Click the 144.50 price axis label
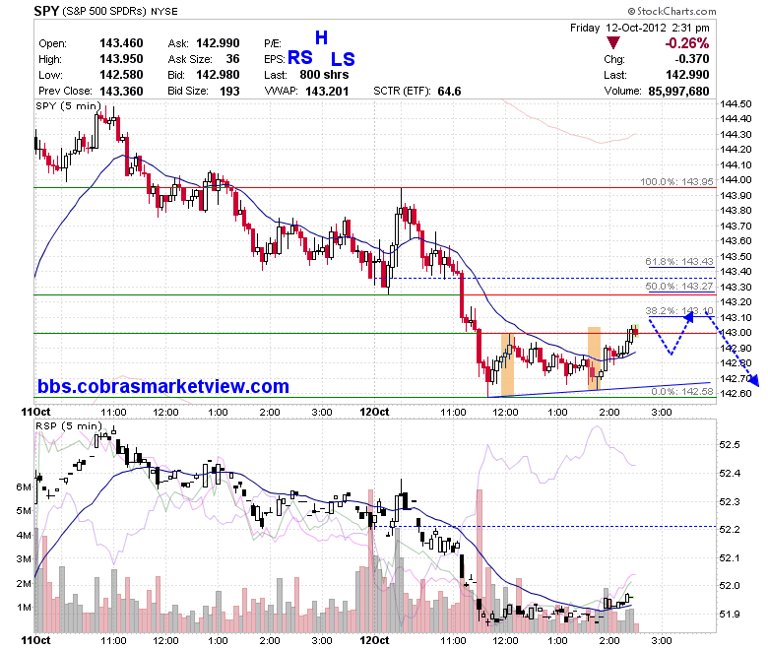The height and width of the screenshot is (649, 768). [x=736, y=103]
